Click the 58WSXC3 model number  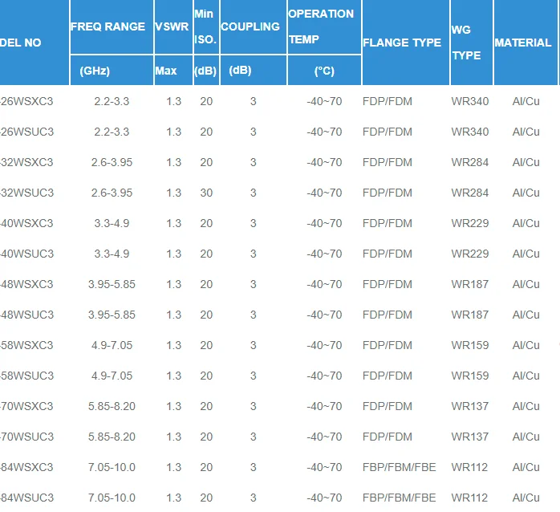pos(26,345)
